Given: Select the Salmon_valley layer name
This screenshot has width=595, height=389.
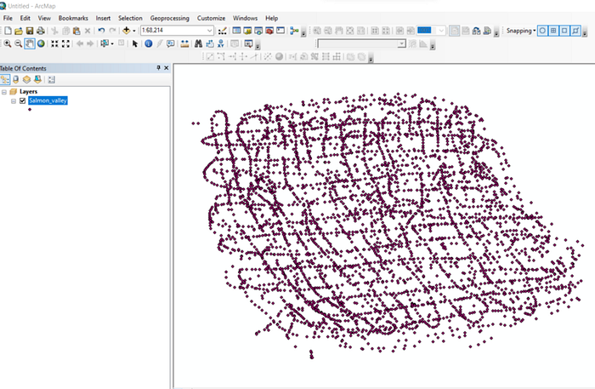Looking at the screenshot, I should [x=48, y=100].
